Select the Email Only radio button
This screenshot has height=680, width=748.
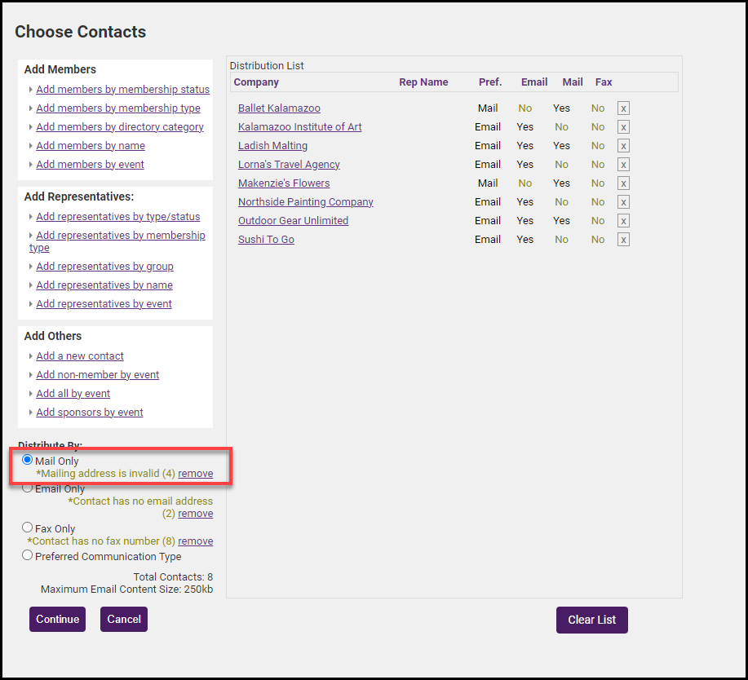coord(28,488)
